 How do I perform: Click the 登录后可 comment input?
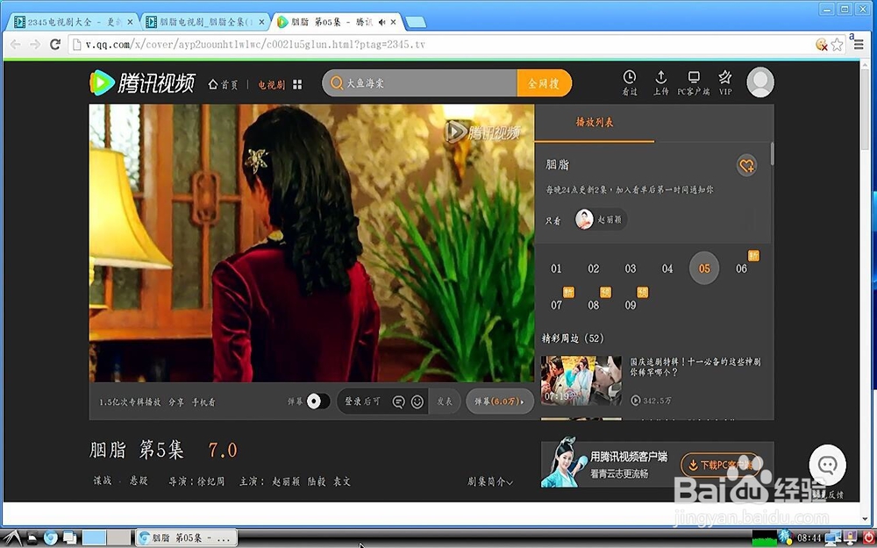click(x=364, y=402)
